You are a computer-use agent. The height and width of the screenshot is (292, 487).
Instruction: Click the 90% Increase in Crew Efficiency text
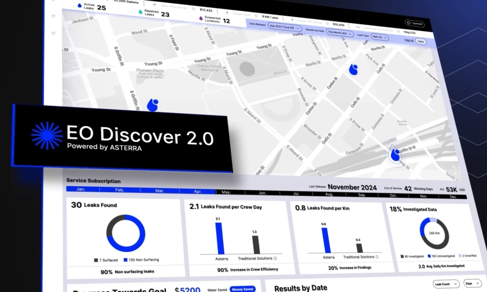(x=248, y=269)
